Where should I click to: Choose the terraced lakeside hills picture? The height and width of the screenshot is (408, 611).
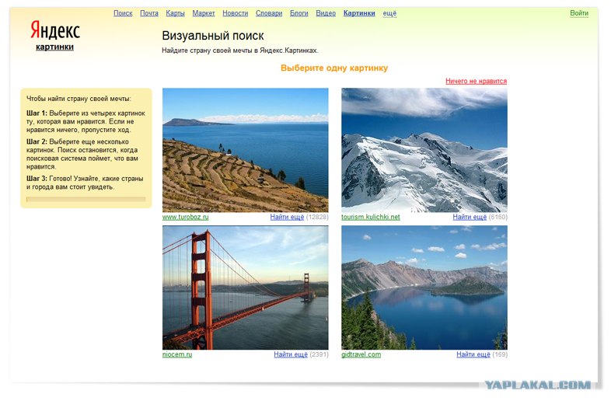point(245,149)
